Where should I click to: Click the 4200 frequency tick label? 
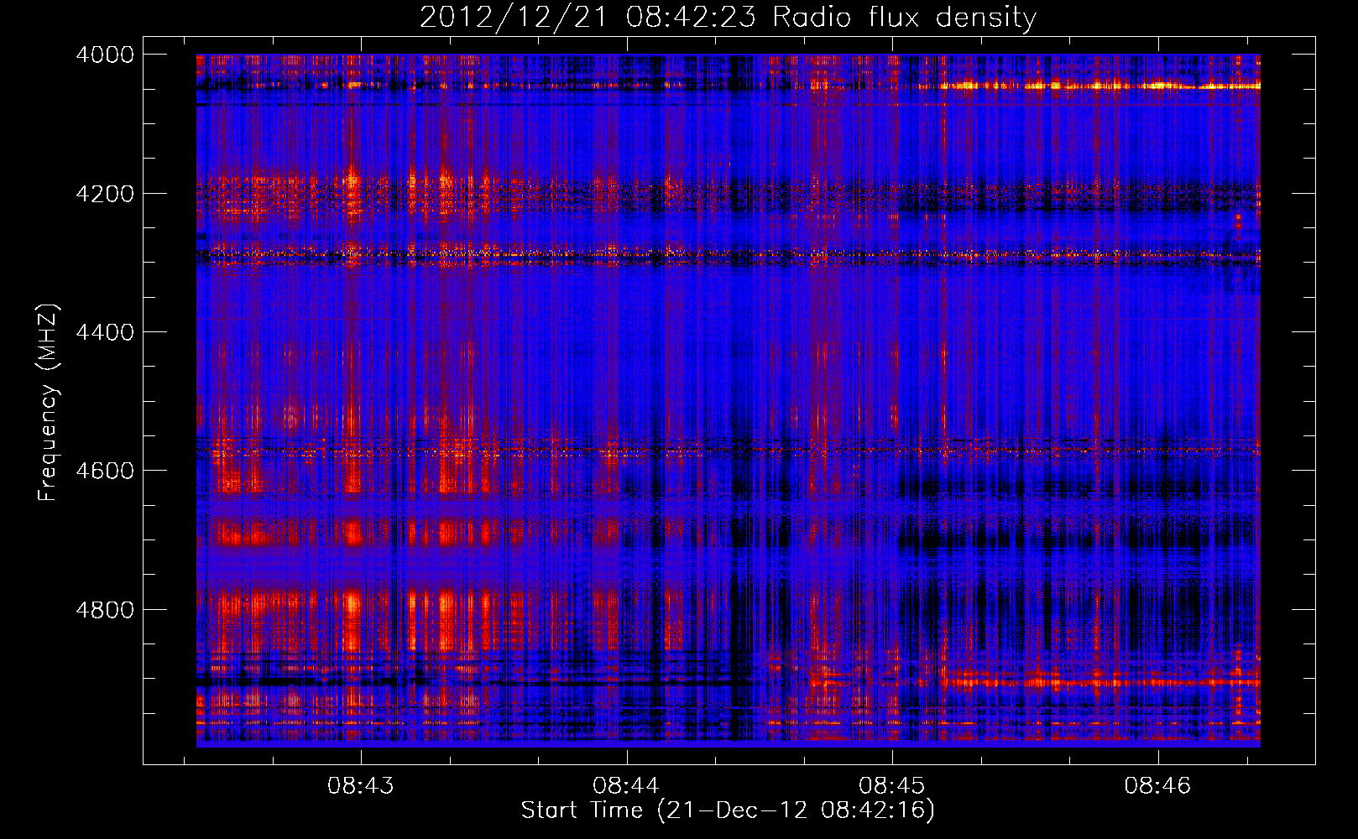pyautogui.click(x=105, y=193)
